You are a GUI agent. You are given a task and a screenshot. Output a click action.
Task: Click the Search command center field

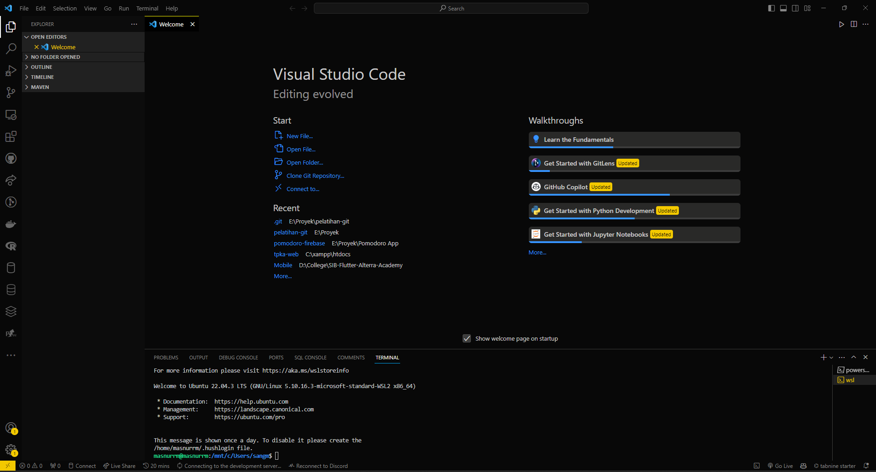[x=451, y=8]
